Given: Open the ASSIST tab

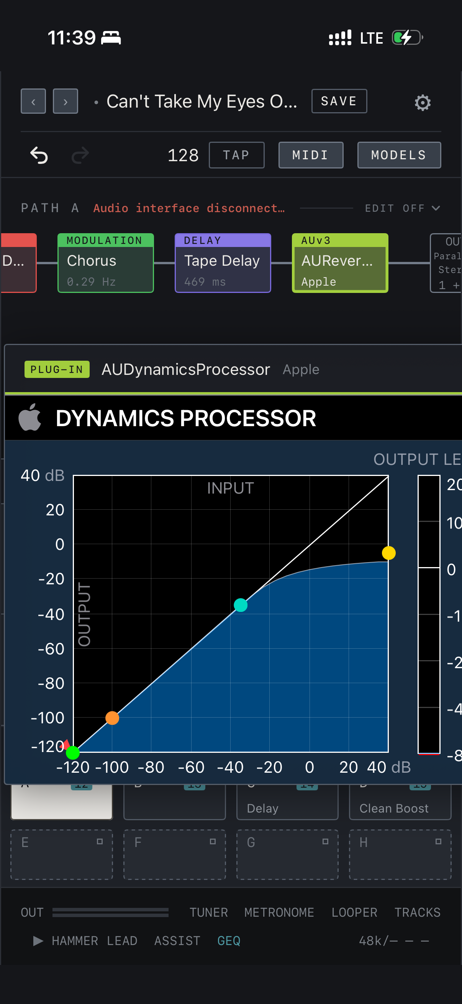Looking at the screenshot, I should [177, 941].
